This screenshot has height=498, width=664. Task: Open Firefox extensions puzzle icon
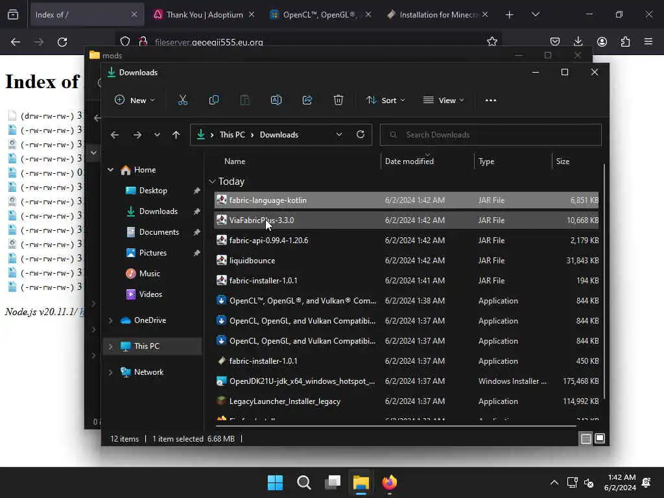(x=625, y=41)
